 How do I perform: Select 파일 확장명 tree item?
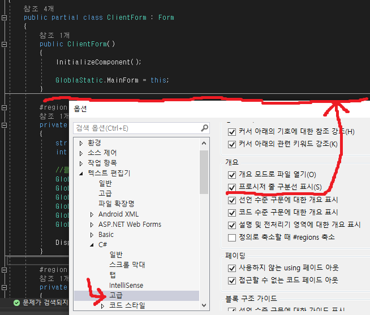[x=117, y=204]
